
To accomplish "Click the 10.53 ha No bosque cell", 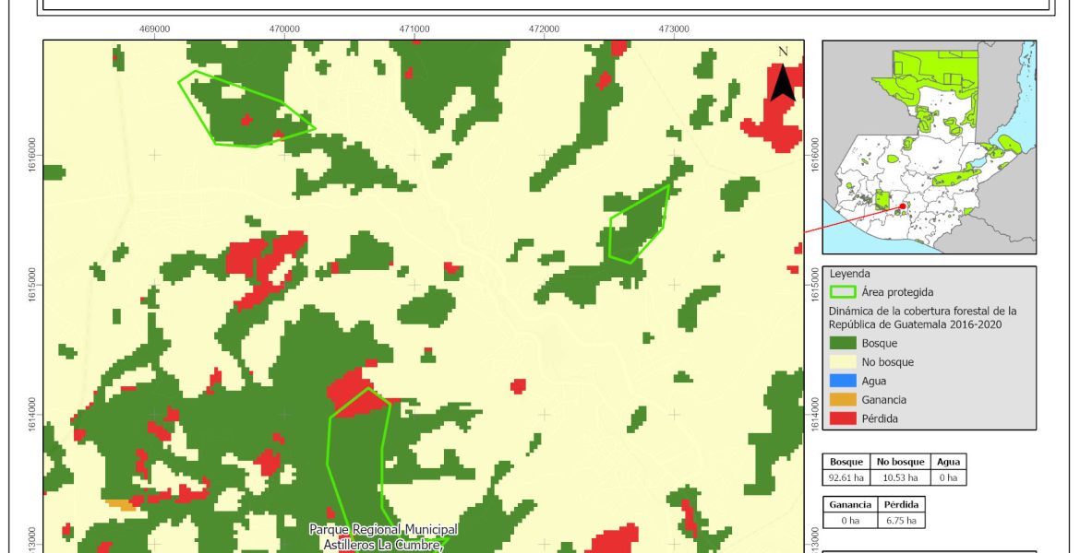I will tap(897, 477).
